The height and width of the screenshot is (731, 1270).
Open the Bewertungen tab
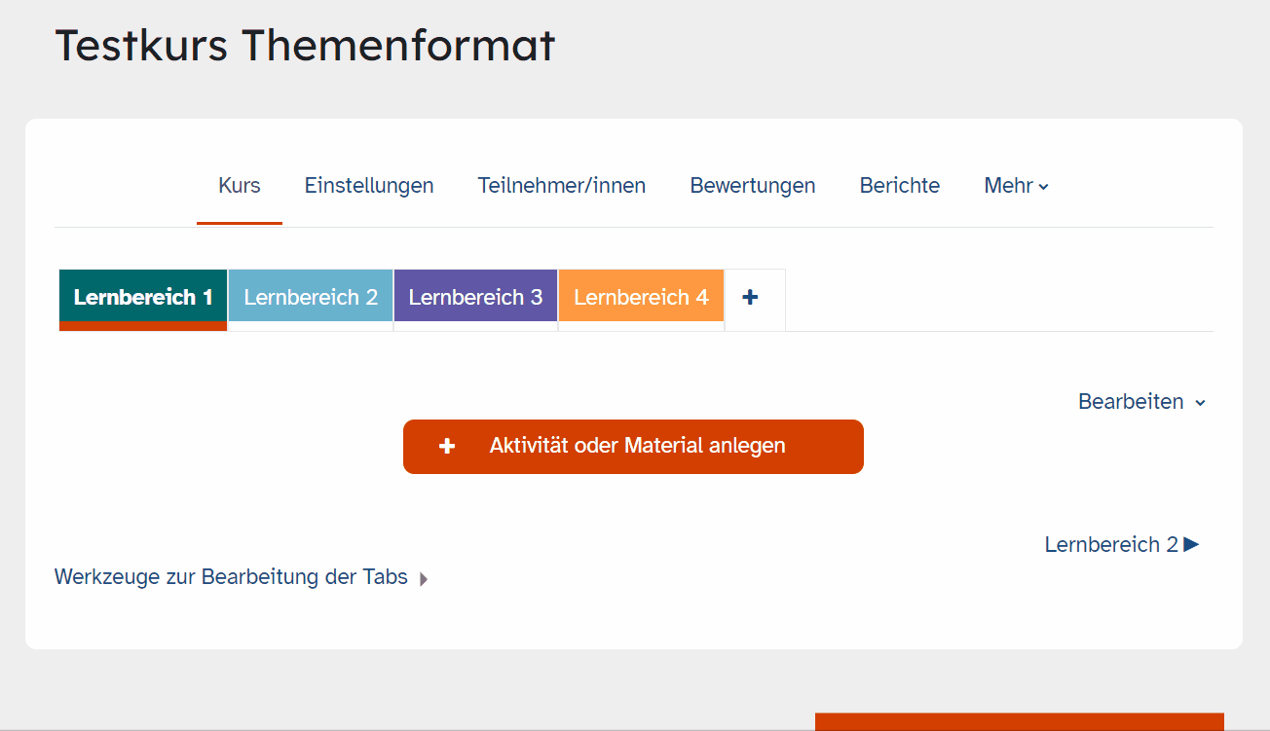[x=752, y=185]
